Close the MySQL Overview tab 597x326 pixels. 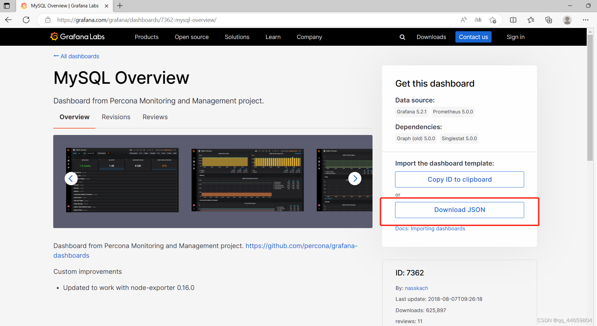coord(106,6)
